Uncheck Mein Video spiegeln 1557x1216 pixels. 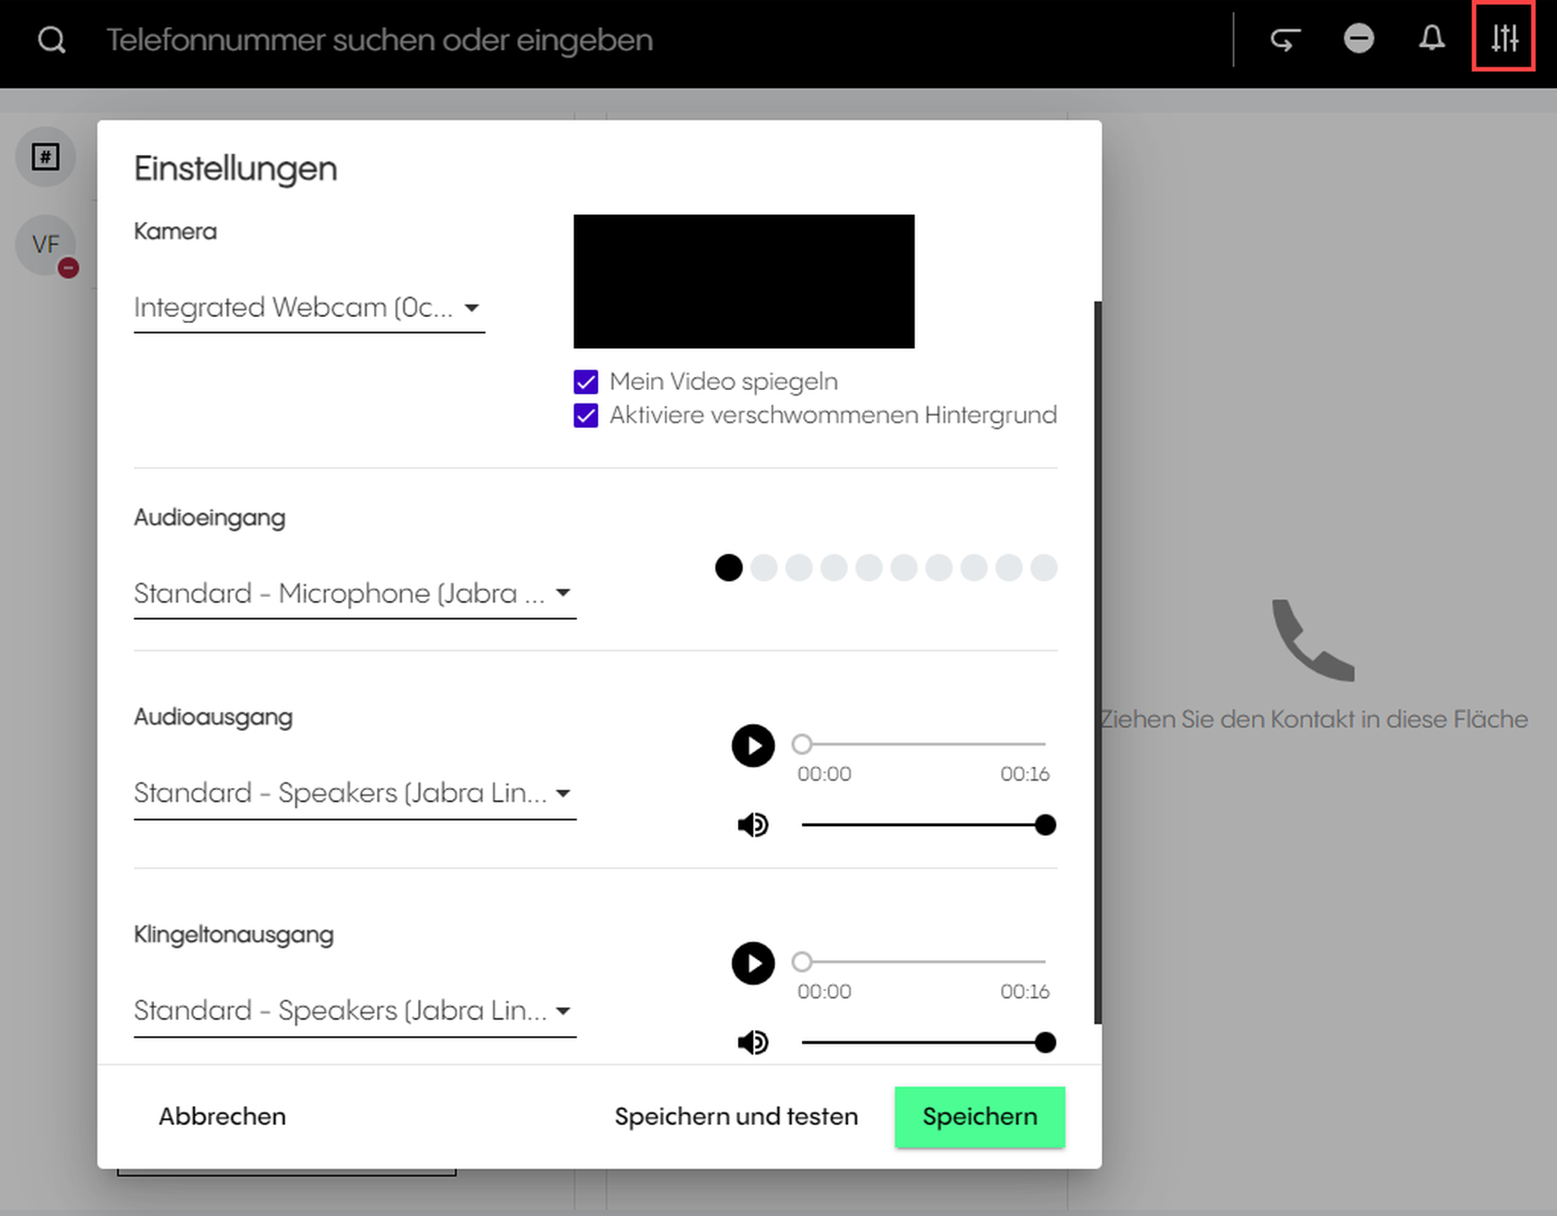click(x=586, y=382)
